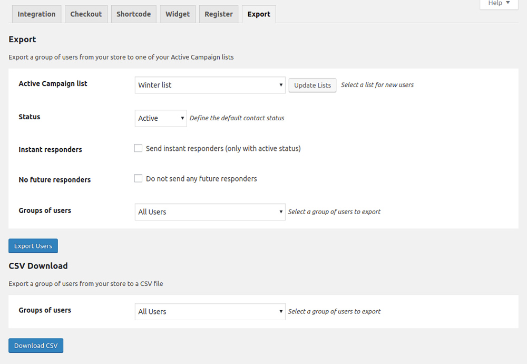Click the small triangle beside Help
This screenshot has height=364, width=527.
pyautogui.click(x=508, y=3)
